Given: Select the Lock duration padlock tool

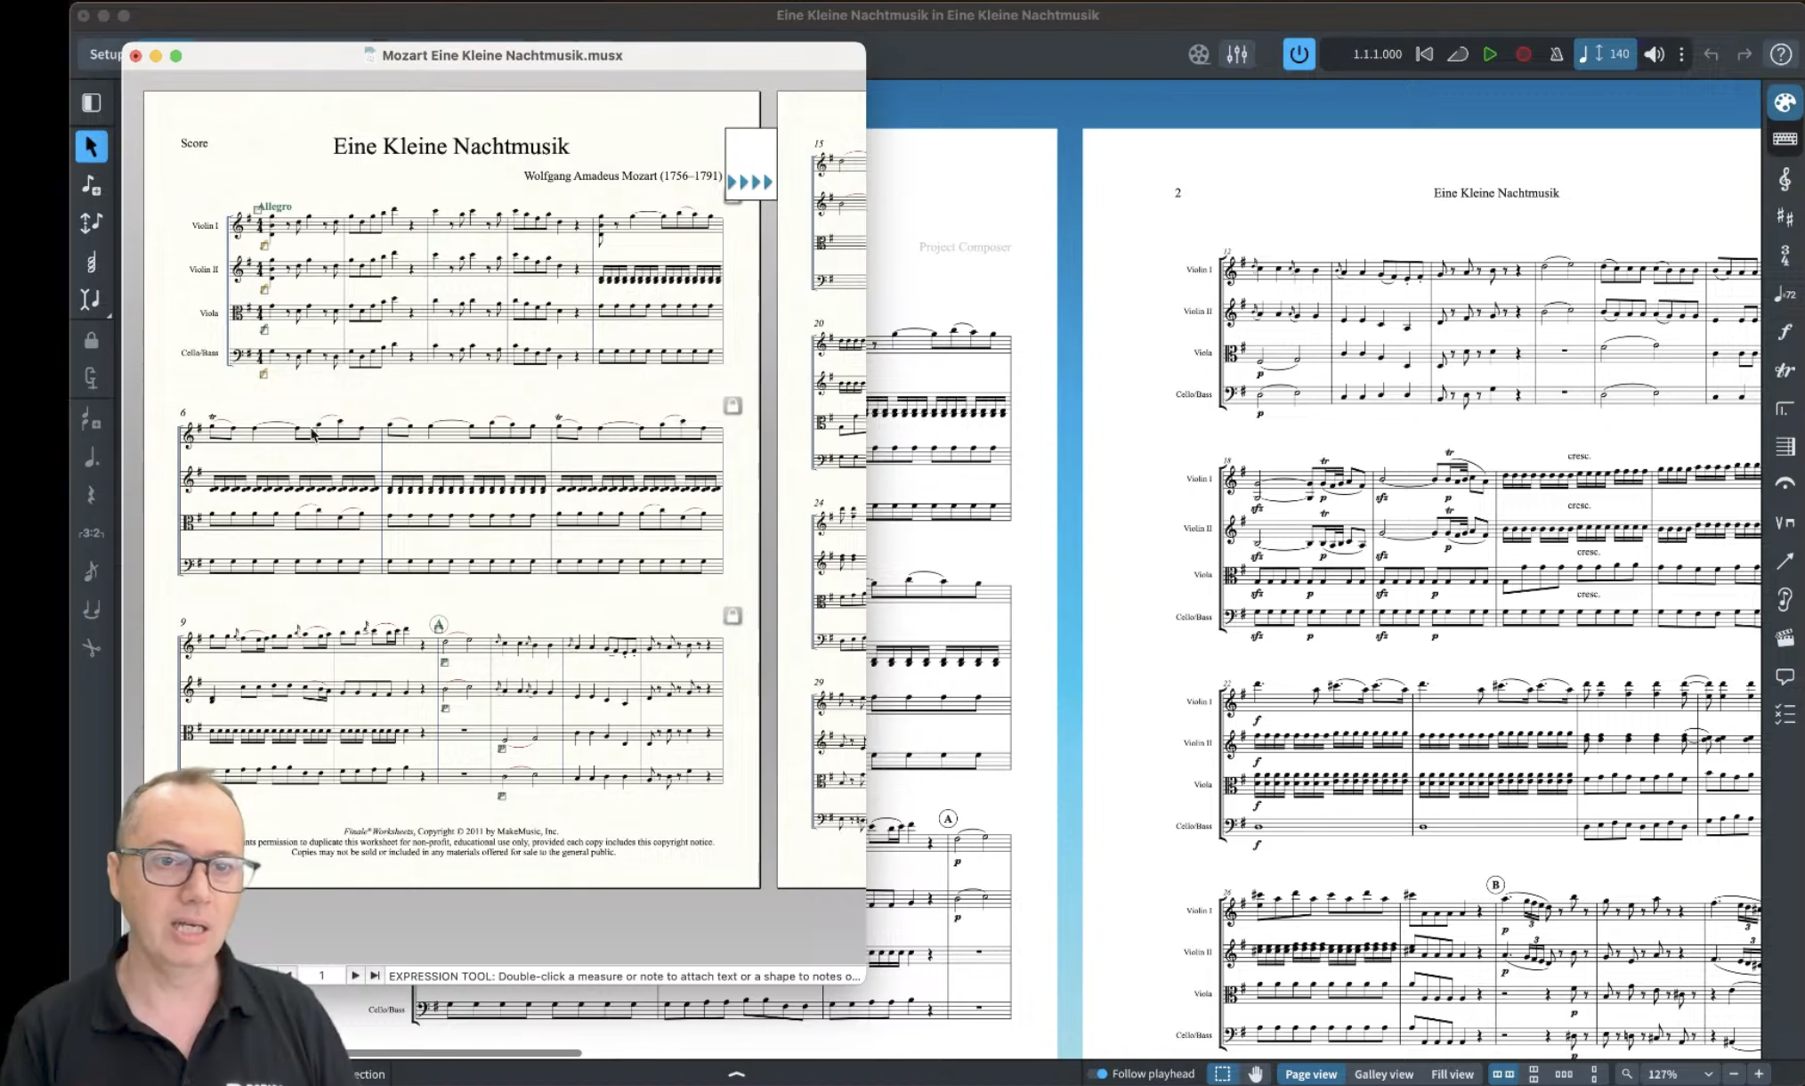Looking at the screenshot, I should click(x=91, y=341).
